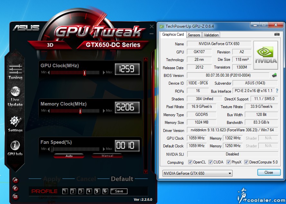
Task: Decrease Memory Clock with Min arrow
Action: 49,111
